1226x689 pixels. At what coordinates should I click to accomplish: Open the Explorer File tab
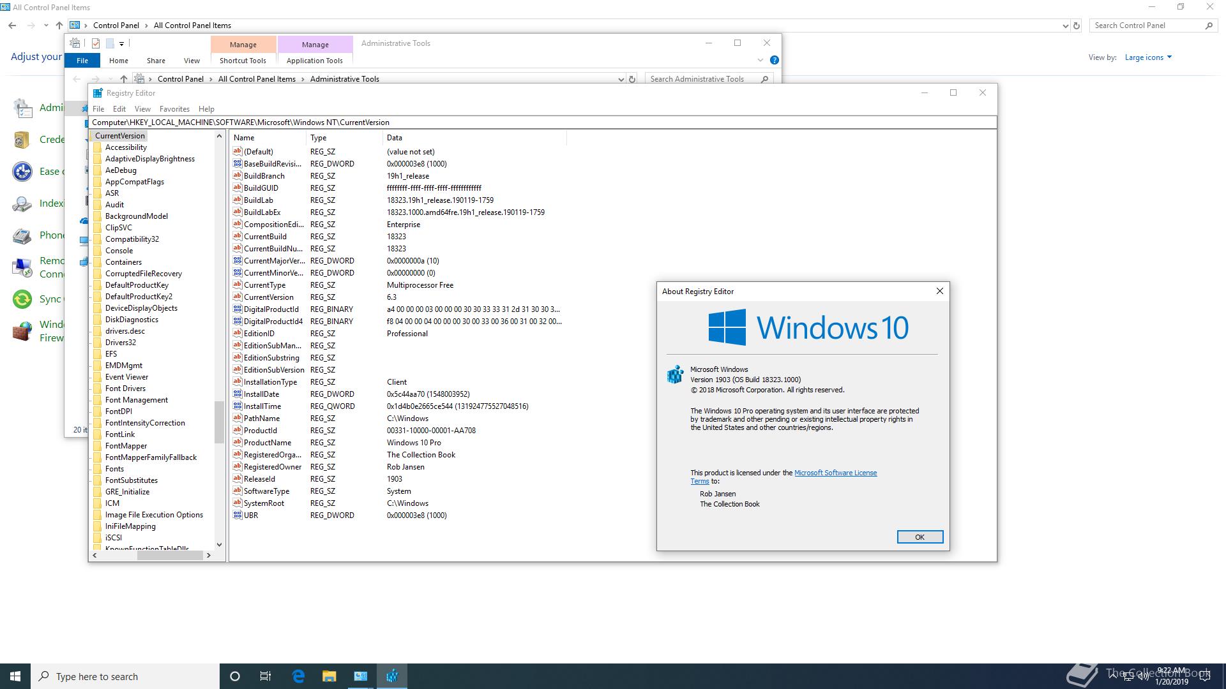point(82,61)
